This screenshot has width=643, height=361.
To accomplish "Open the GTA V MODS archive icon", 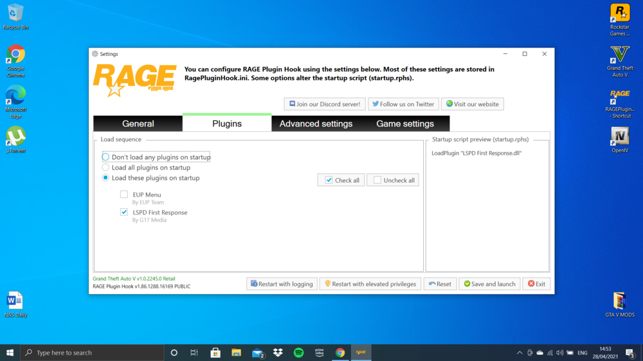I will point(620,304).
